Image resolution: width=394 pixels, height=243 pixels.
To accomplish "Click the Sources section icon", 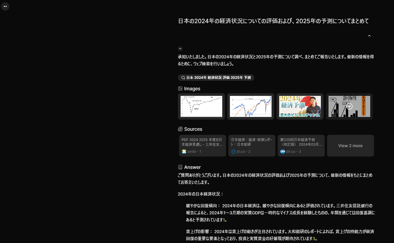I will [180, 129].
